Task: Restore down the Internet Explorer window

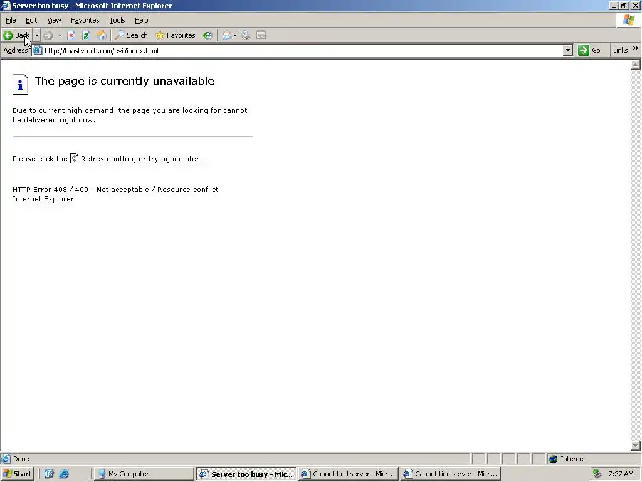Action: point(624,5)
